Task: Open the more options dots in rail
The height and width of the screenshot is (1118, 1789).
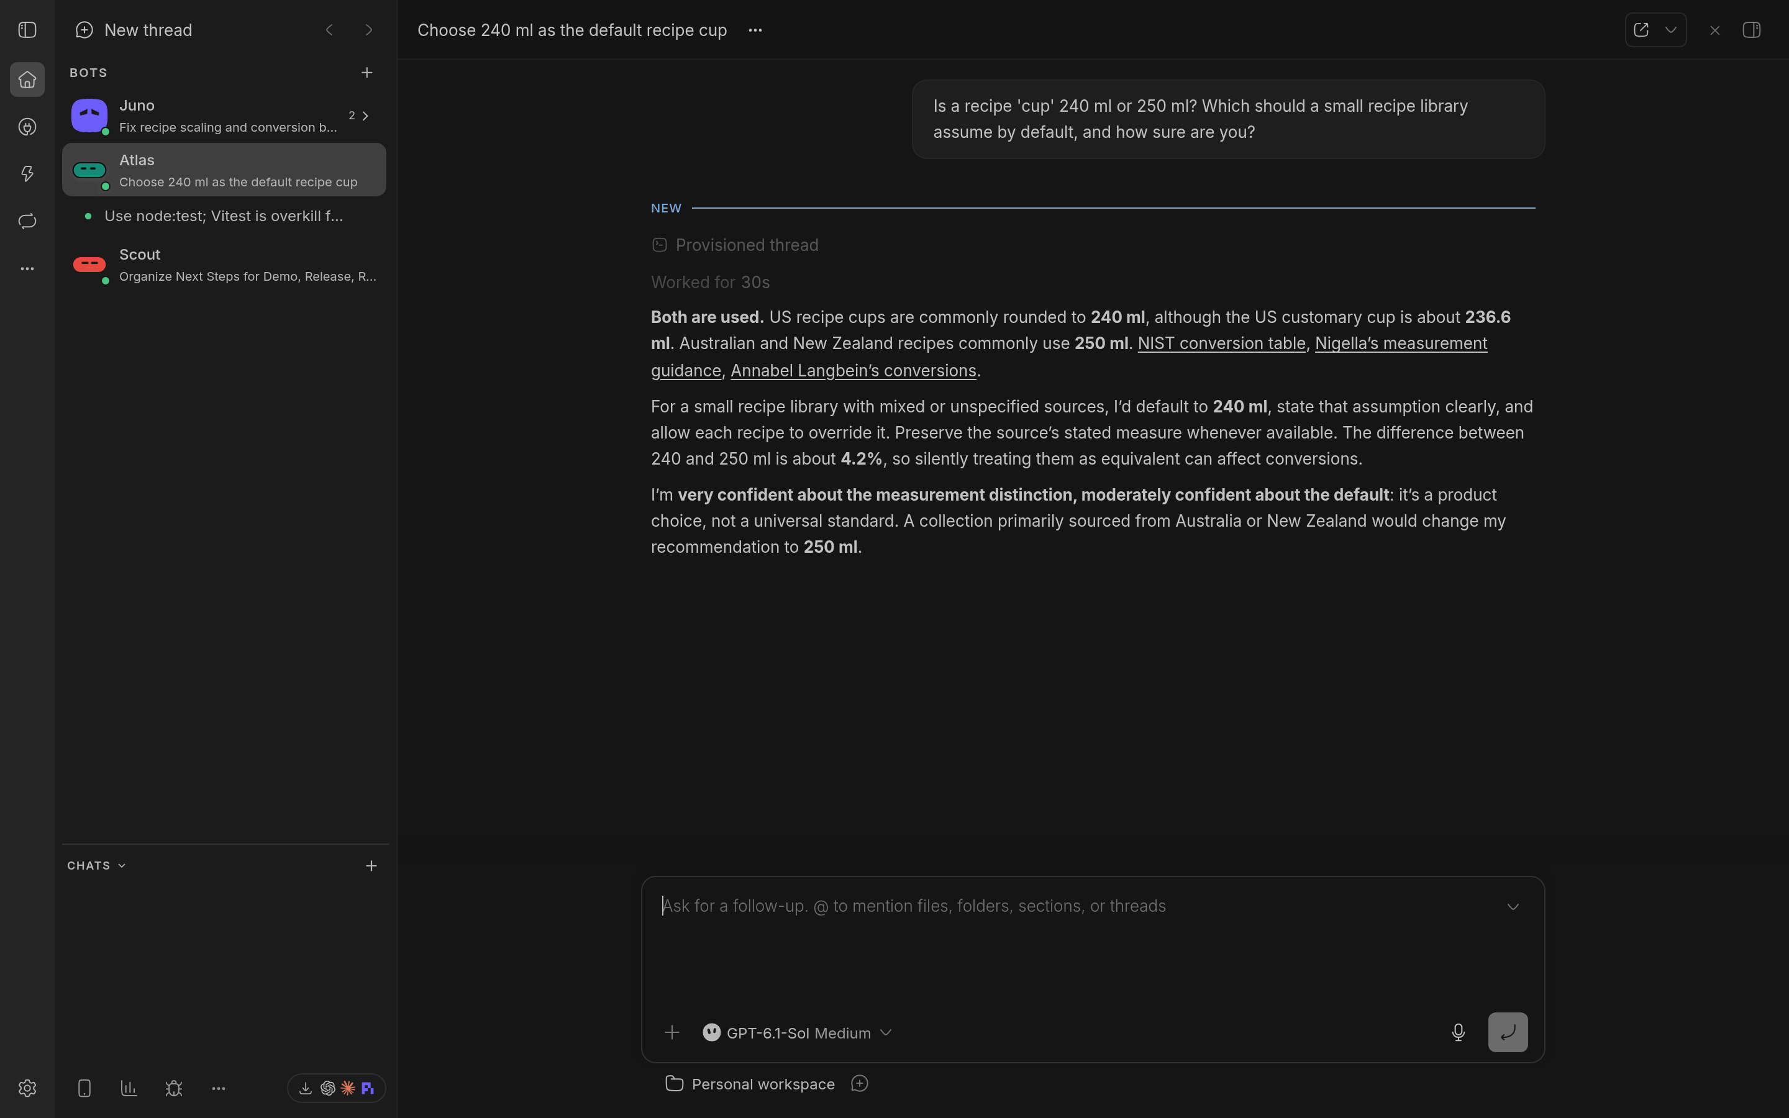Action: coord(27,268)
